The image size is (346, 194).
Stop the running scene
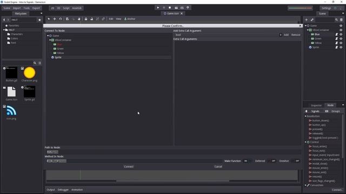170,8
